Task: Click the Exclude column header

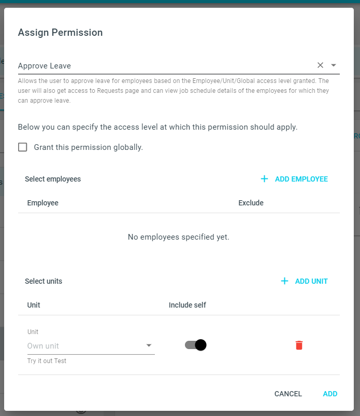Action: pos(251,203)
